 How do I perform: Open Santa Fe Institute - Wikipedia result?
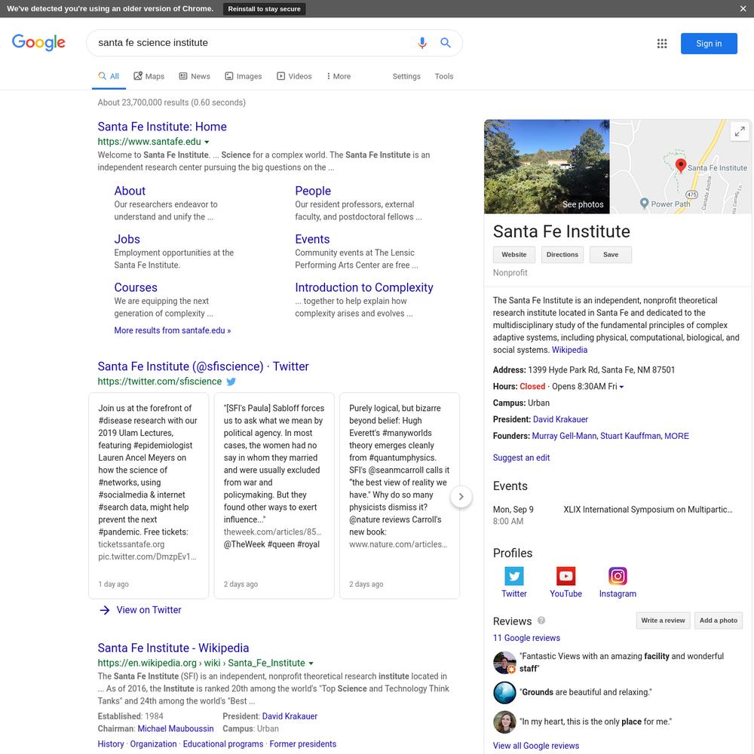point(173,648)
